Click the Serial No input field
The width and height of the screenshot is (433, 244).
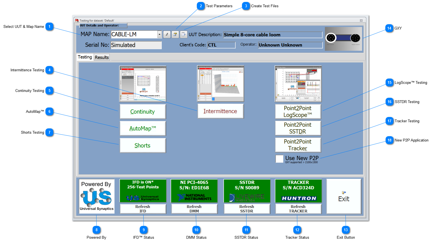(136, 45)
